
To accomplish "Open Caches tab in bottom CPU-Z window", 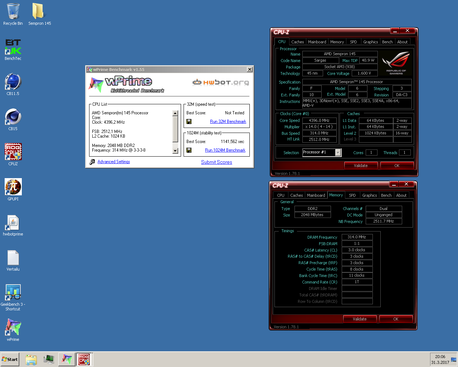I will [x=296, y=195].
